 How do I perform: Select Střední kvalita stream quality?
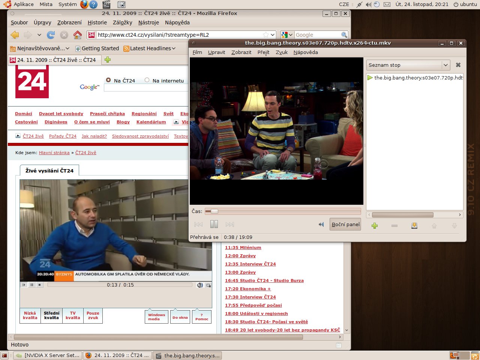pos(51,315)
